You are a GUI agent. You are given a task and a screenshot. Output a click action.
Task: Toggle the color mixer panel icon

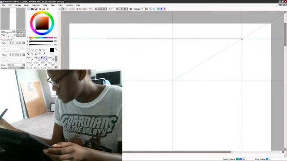(x=40, y=9)
